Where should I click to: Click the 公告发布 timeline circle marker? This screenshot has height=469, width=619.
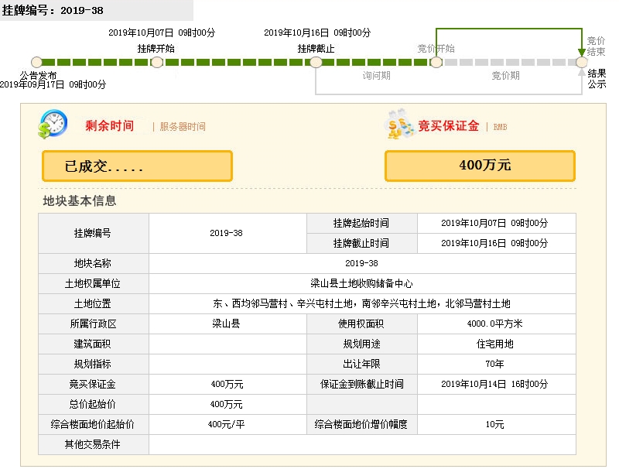tap(36, 62)
